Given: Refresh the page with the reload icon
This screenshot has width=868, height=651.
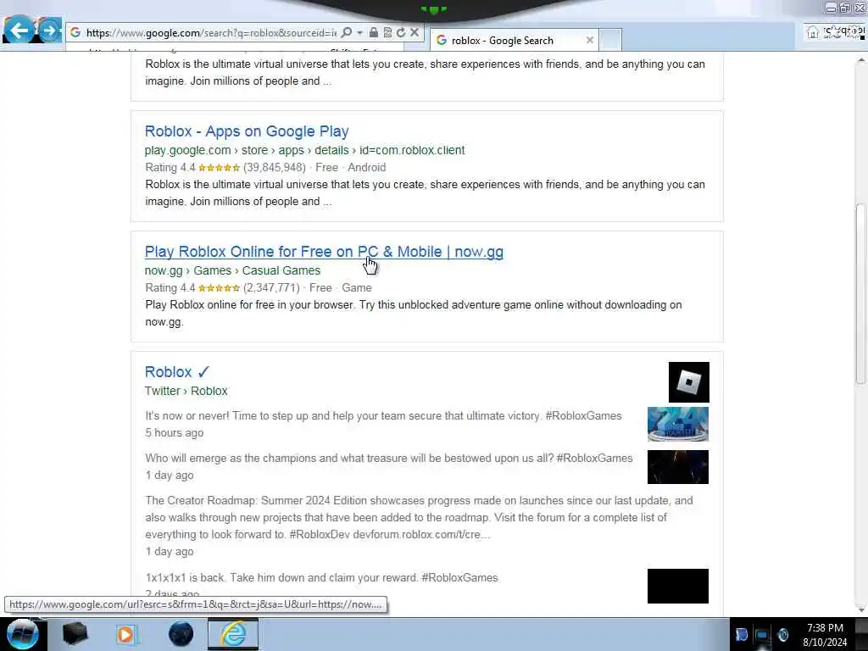Looking at the screenshot, I should tap(401, 33).
